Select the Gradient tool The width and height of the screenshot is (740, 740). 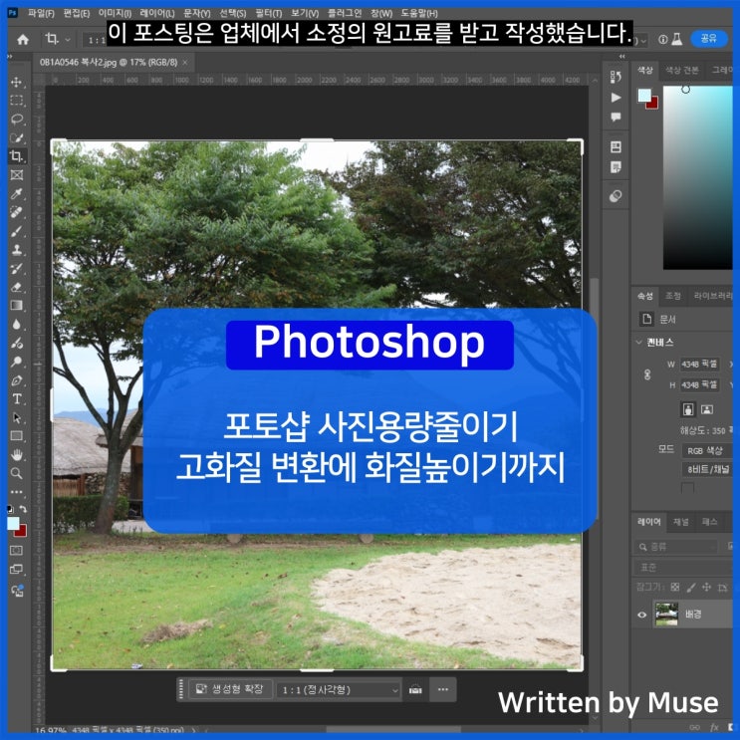pos(17,306)
